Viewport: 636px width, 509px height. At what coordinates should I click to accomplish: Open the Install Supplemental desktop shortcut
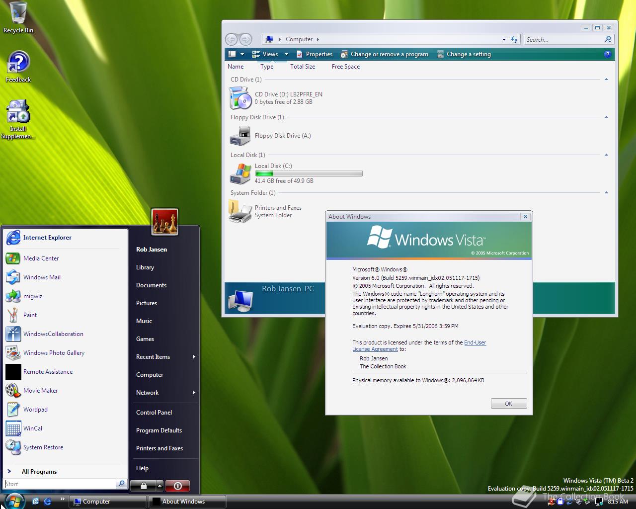pos(18,120)
